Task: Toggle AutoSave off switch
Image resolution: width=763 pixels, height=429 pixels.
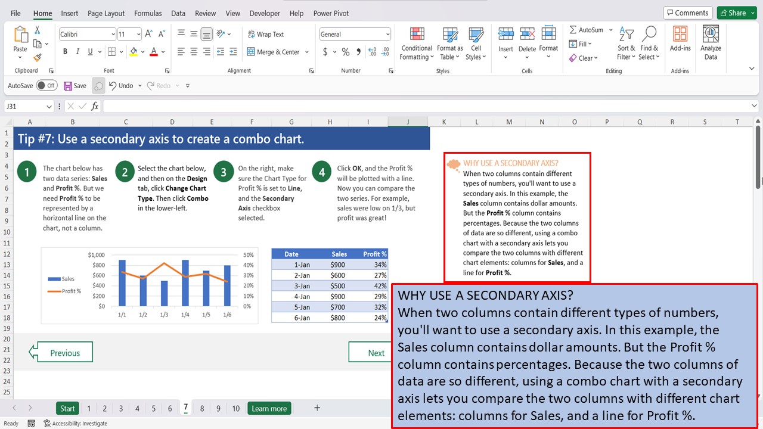Action: [48, 85]
